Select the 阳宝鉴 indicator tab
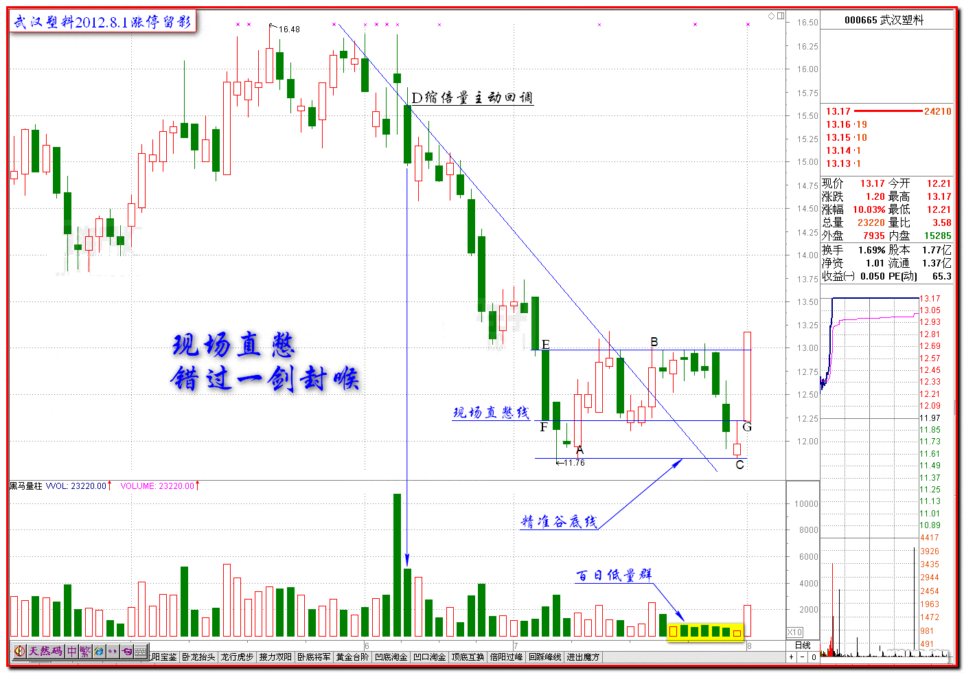964x673 pixels. pos(164,657)
